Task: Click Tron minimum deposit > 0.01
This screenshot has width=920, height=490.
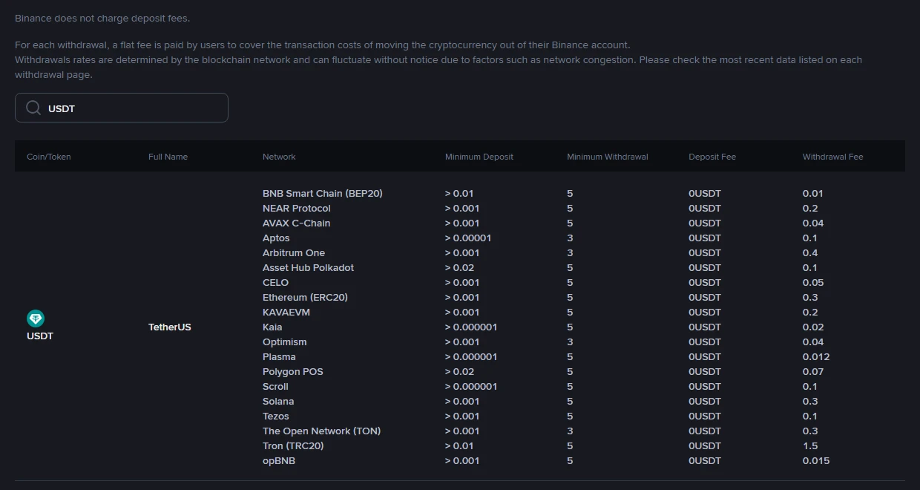Action: (459, 446)
